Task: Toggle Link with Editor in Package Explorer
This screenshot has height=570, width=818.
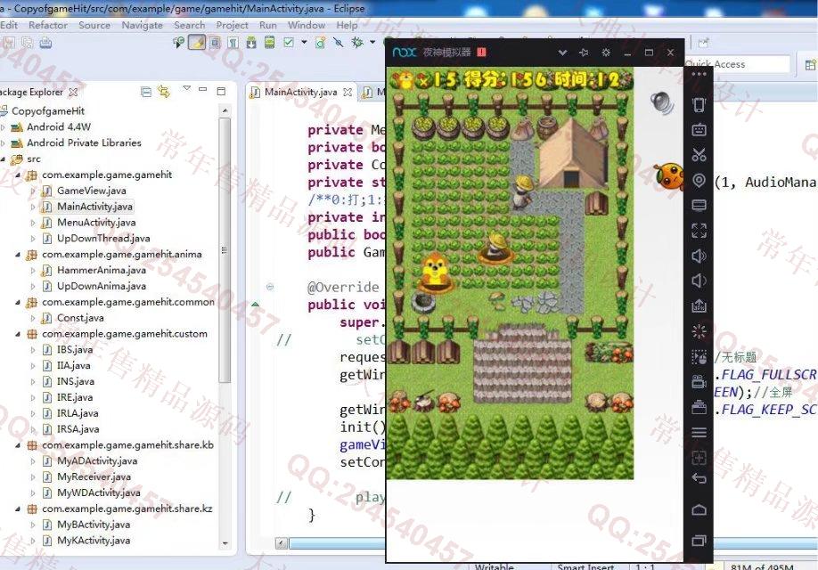Action: pos(164,93)
